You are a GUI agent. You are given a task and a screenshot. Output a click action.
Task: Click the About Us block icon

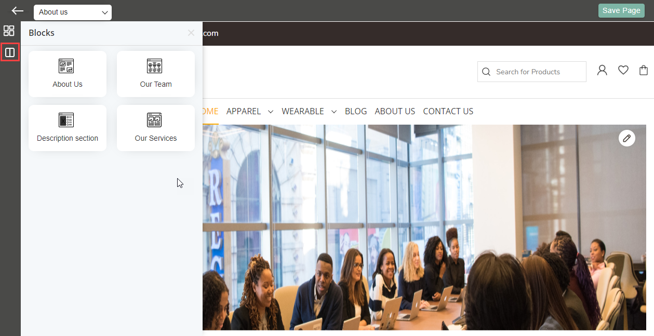(66, 66)
